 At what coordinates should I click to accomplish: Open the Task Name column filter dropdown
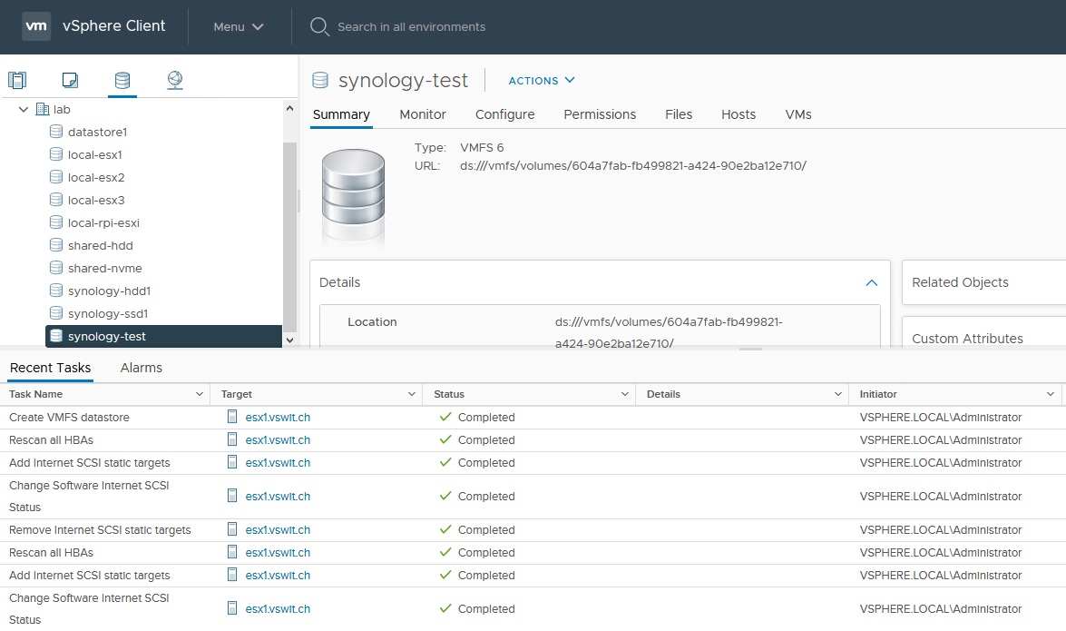pos(200,394)
